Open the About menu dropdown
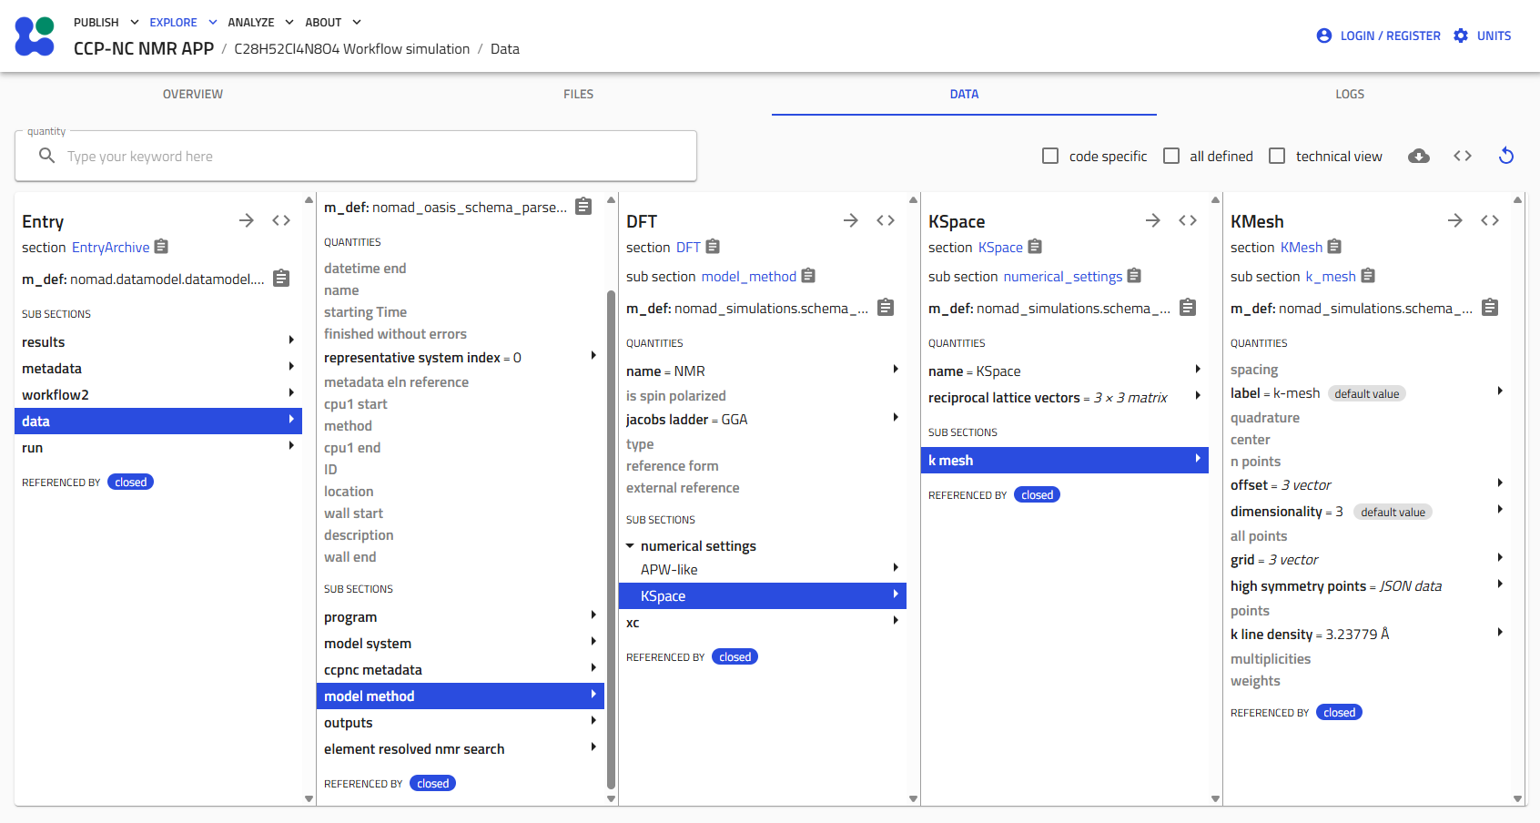This screenshot has height=823, width=1540. tap(333, 22)
